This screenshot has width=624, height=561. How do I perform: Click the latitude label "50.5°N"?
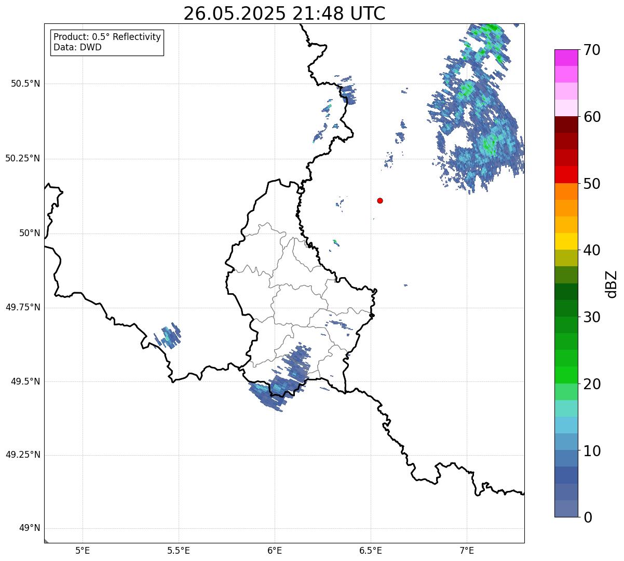25,84
